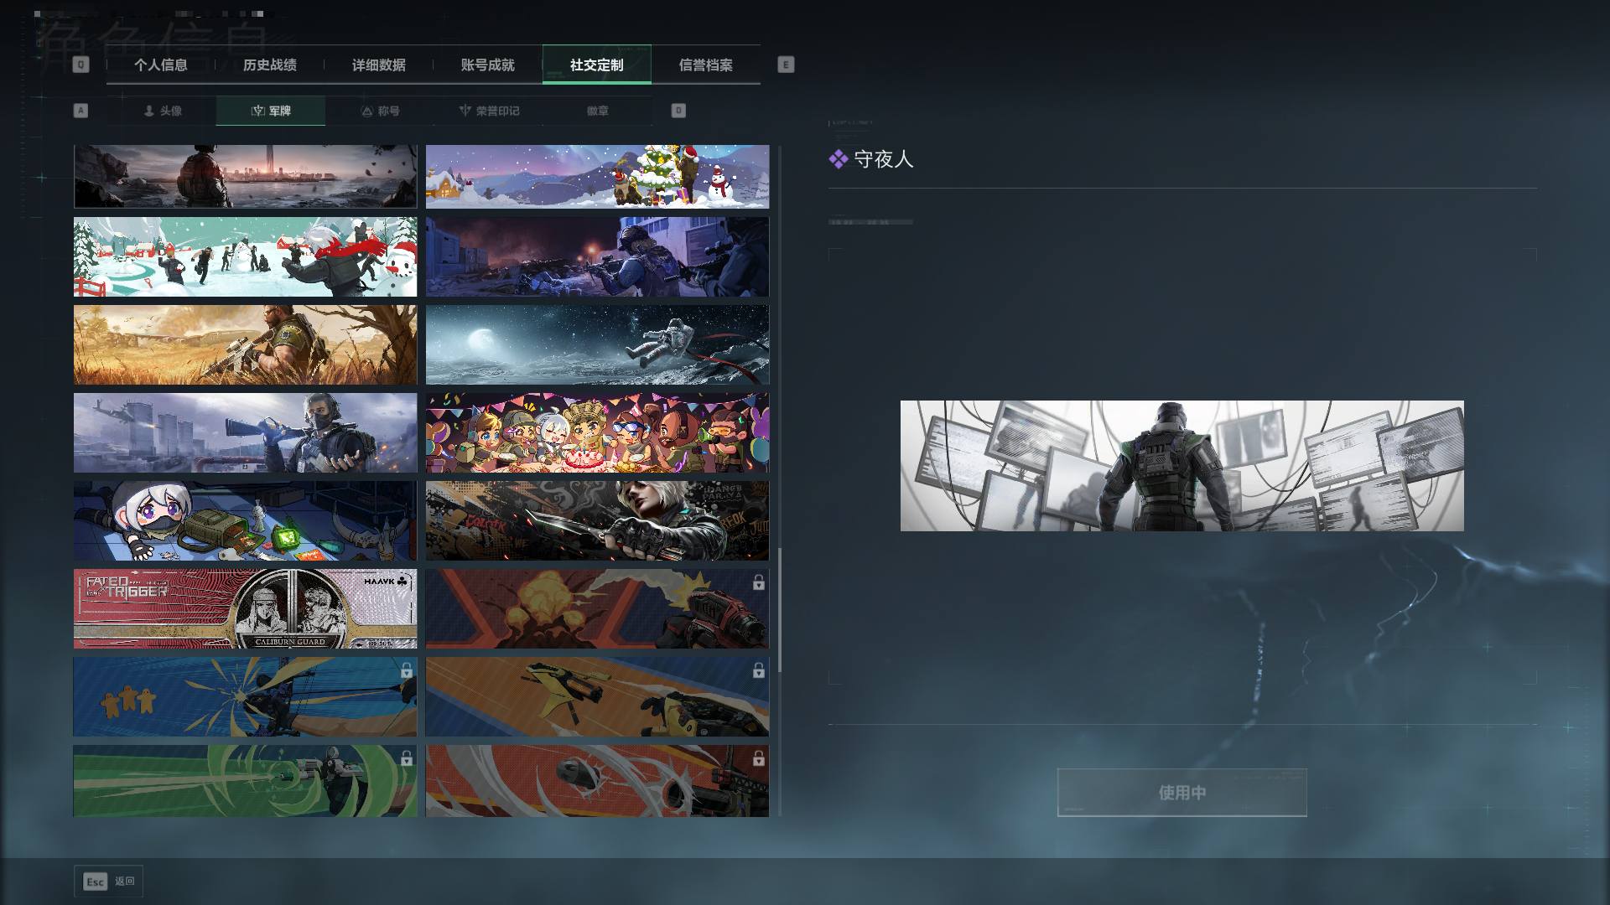Viewport: 1610px width, 905px height.
Task: Open the 详细数据 tab
Action: 379,65
